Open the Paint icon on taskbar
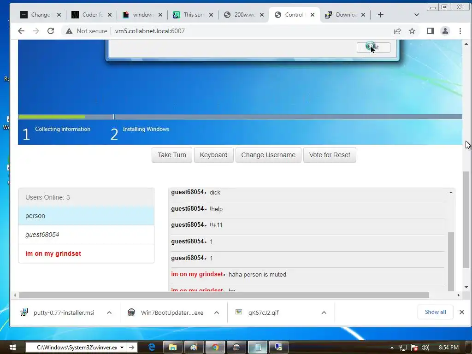This screenshot has width=472, height=354. [194, 348]
